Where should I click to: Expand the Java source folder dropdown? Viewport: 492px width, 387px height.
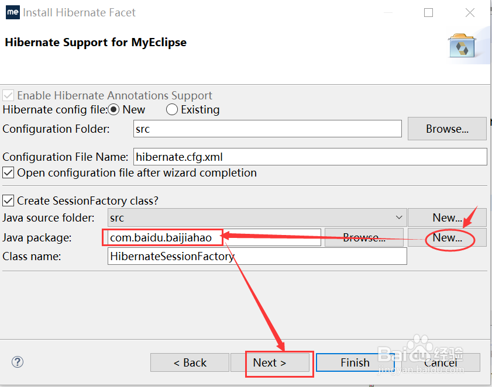point(399,217)
